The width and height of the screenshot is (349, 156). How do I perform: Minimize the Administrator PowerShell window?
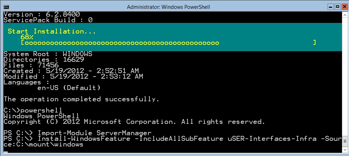pos(331,7)
